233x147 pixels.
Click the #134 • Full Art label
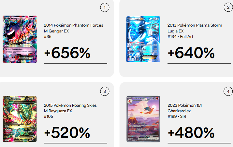[180, 37]
